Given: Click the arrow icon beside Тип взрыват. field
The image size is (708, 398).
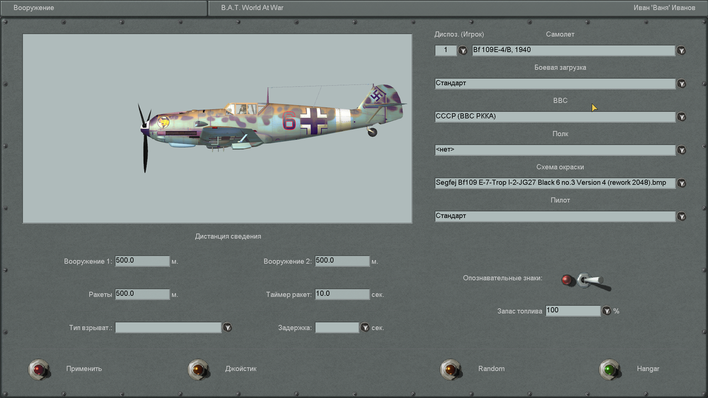Looking at the screenshot, I should click(227, 327).
